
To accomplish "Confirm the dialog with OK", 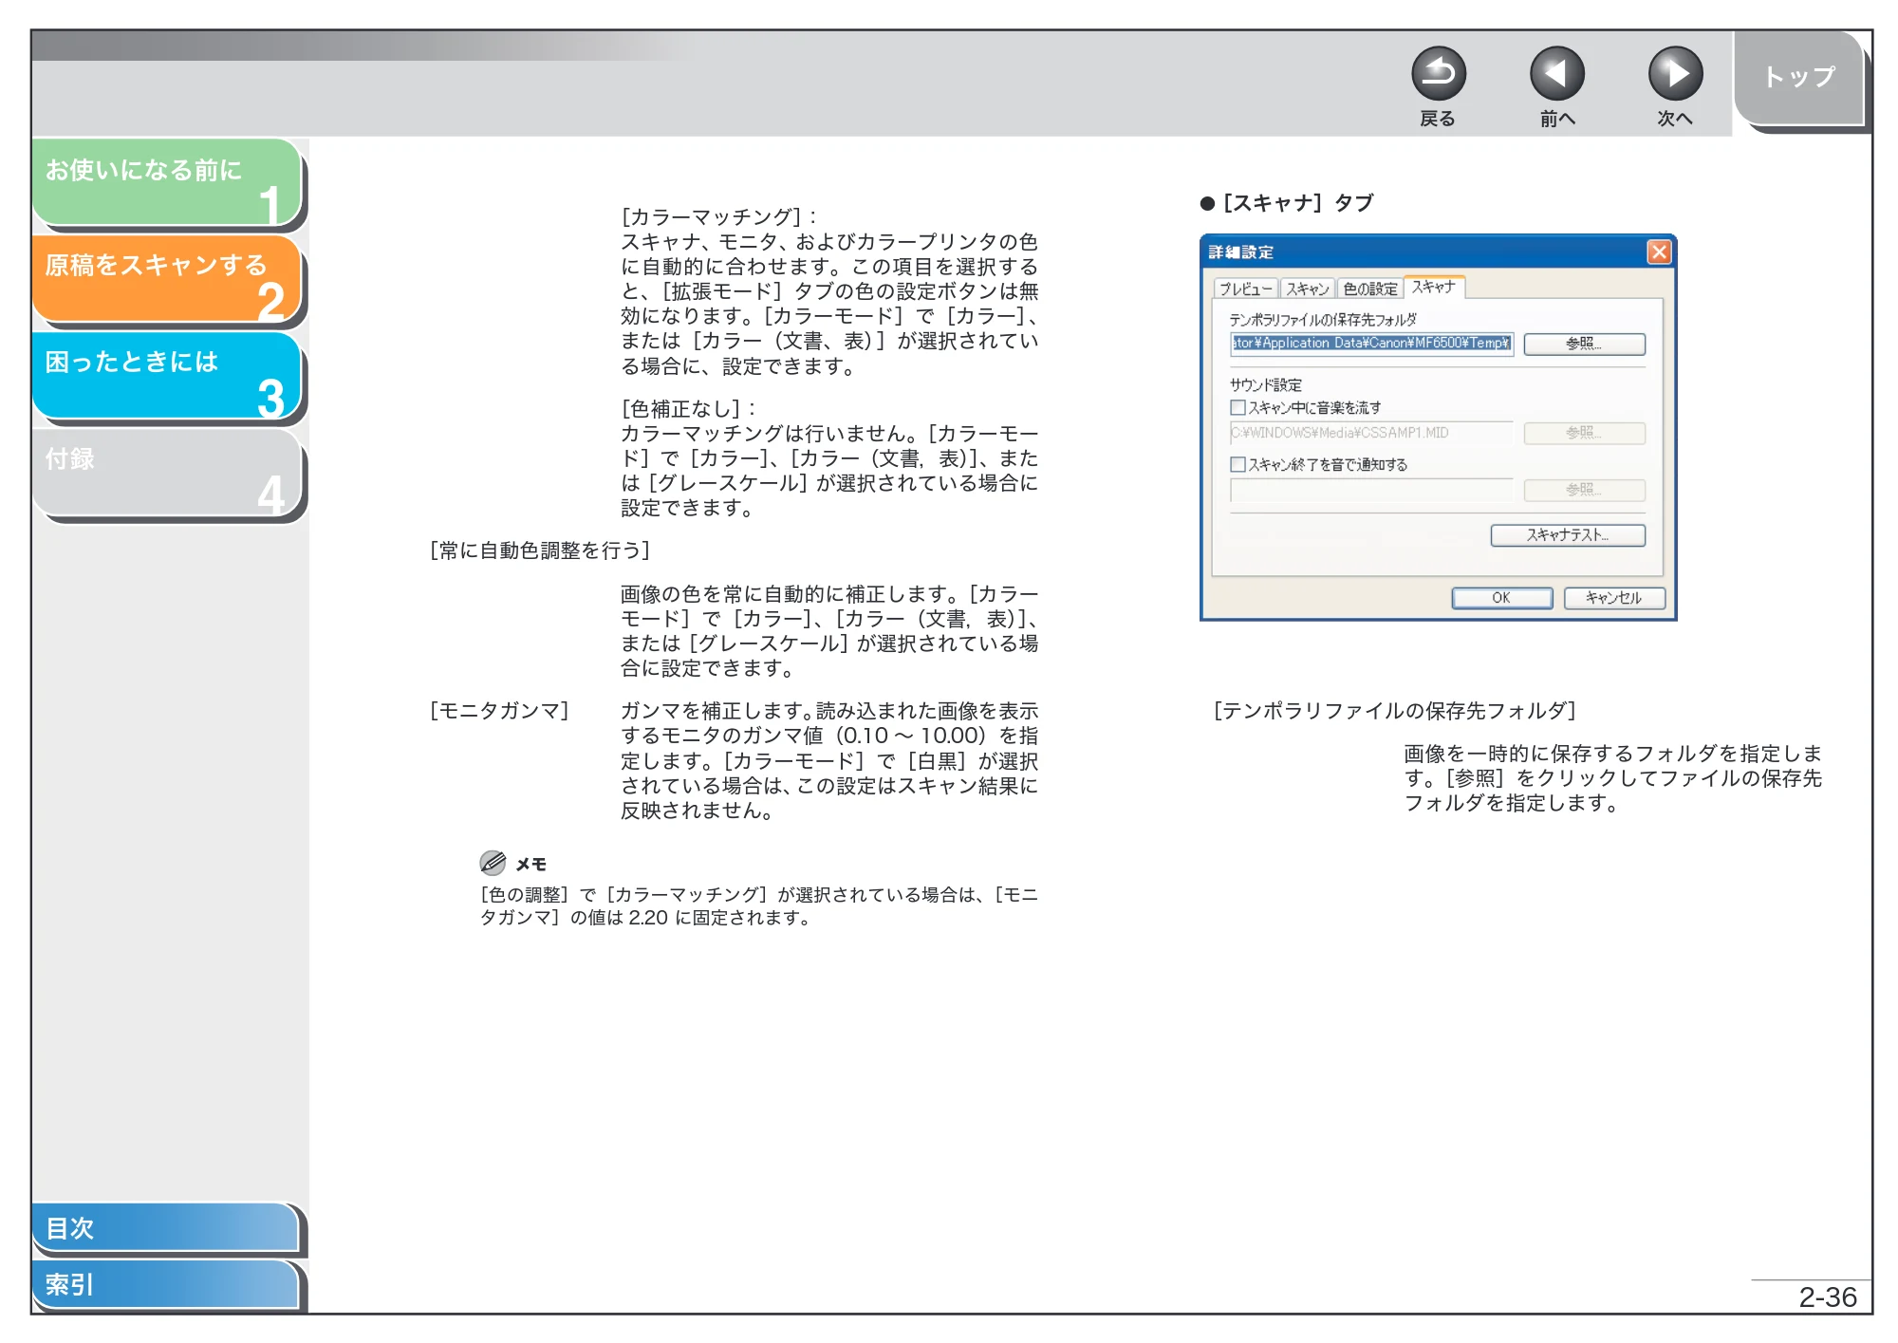I will (x=1501, y=598).
